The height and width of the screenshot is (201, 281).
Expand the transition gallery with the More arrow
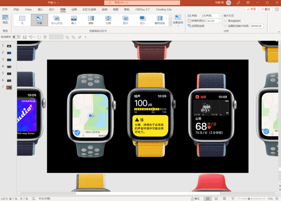[170, 24]
